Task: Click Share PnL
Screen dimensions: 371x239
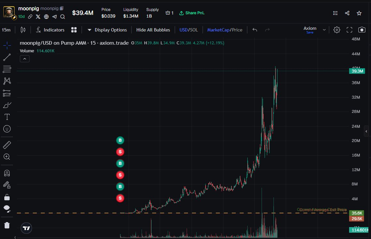Action: pos(192,13)
